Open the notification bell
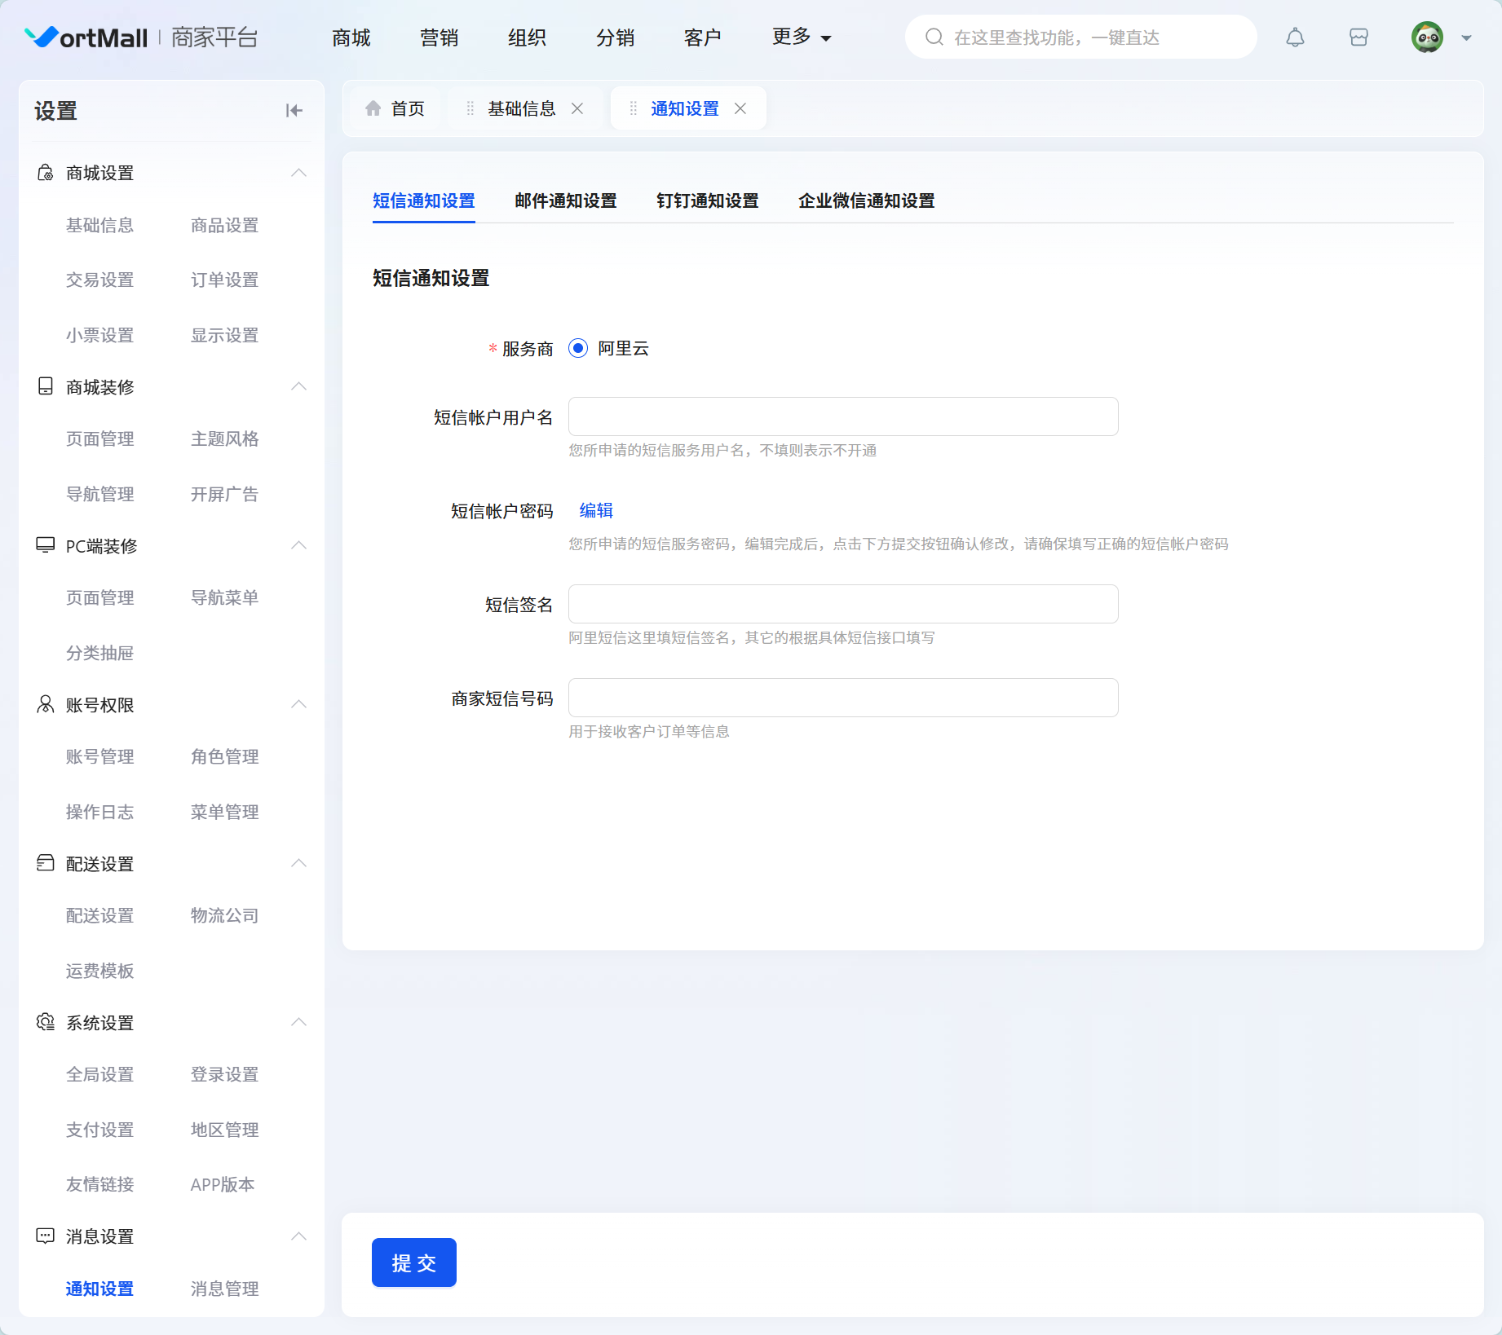Screen dimensions: 1502x1335 click(x=1295, y=37)
